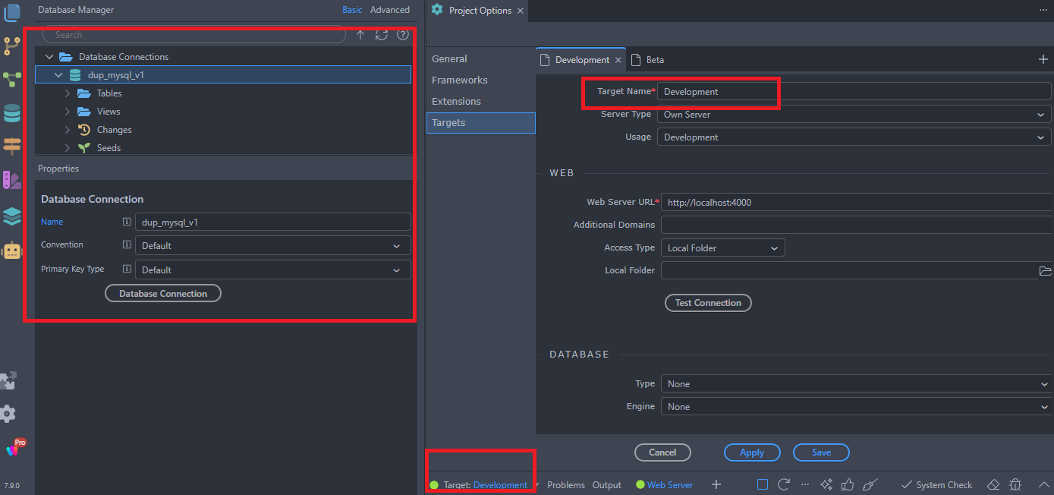Click the bug debug icon in bottom bar
The width and height of the screenshot is (1054, 495).
pyautogui.click(x=1015, y=484)
